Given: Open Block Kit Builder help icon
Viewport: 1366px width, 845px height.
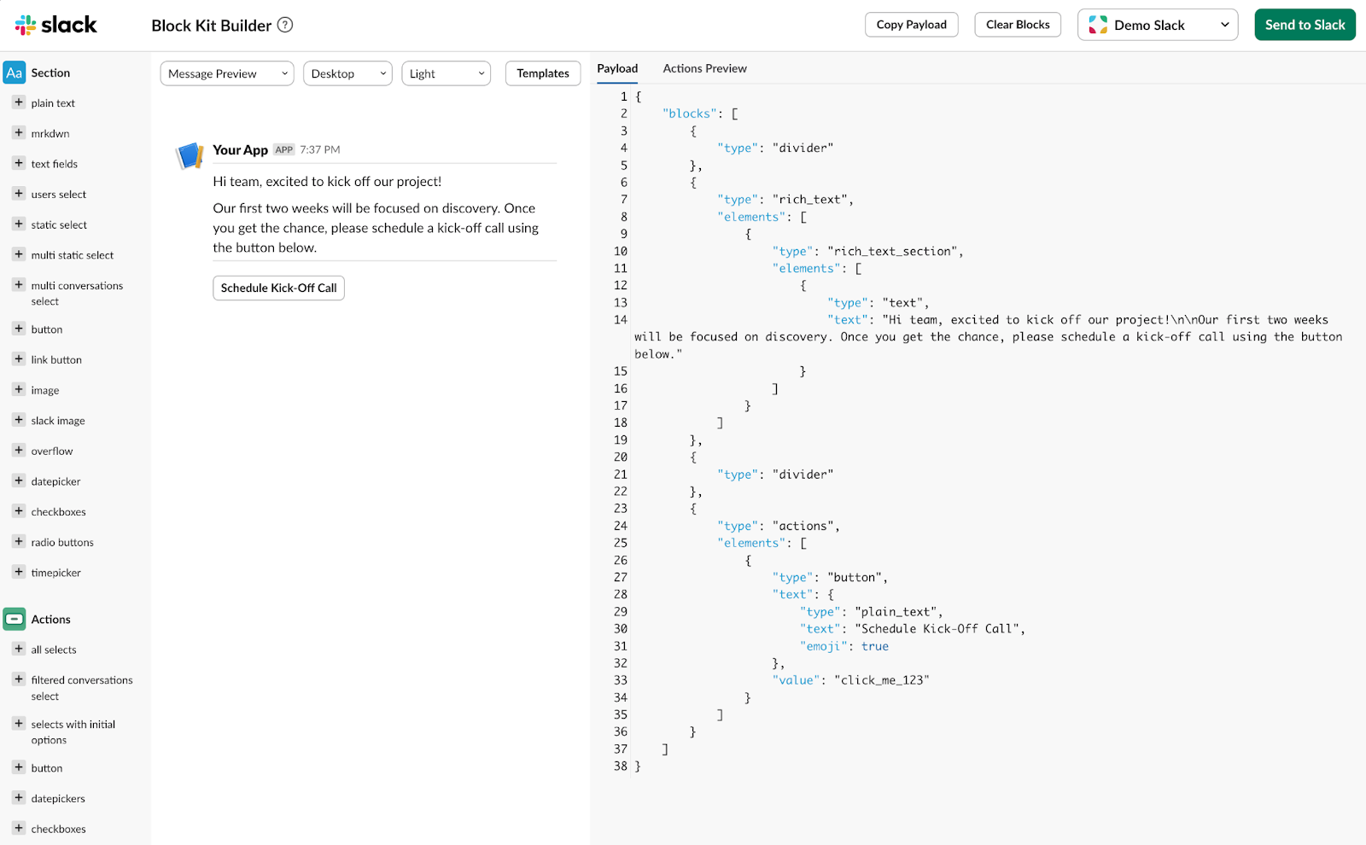Looking at the screenshot, I should [x=286, y=25].
